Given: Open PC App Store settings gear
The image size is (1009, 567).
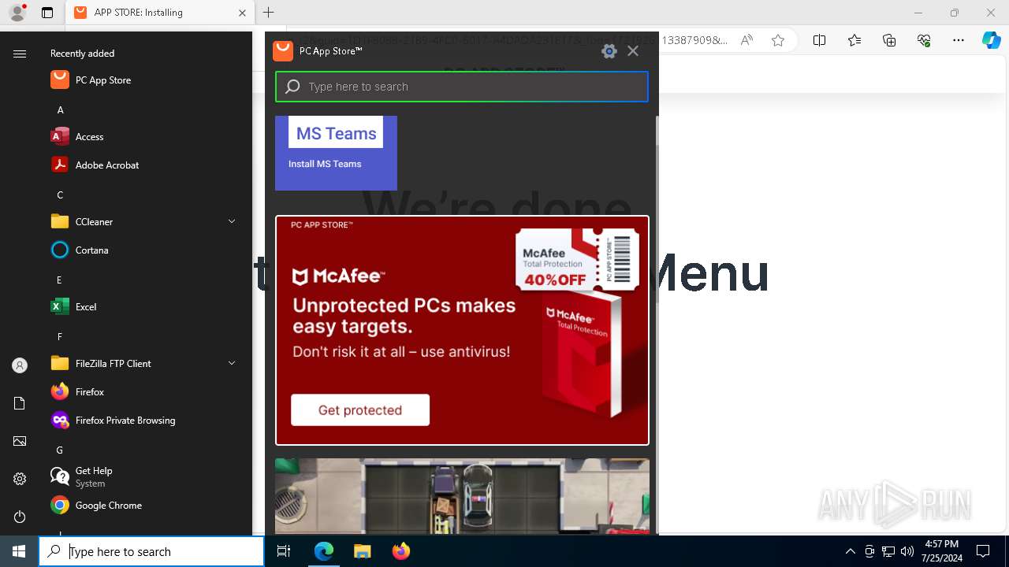Looking at the screenshot, I should pos(609,51).
